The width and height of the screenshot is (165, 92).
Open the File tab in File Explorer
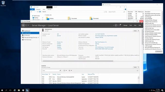(x=32, y=9)
